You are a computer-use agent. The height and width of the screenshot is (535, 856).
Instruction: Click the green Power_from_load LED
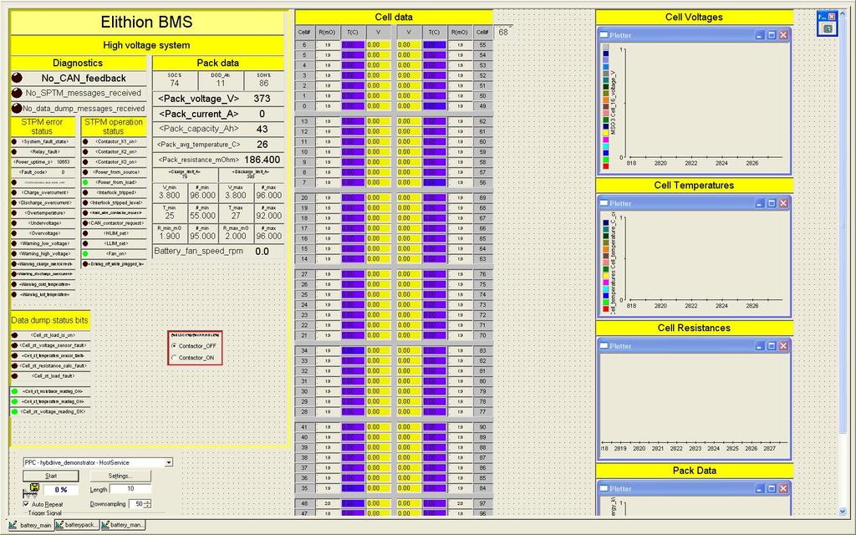click(85, 182)
